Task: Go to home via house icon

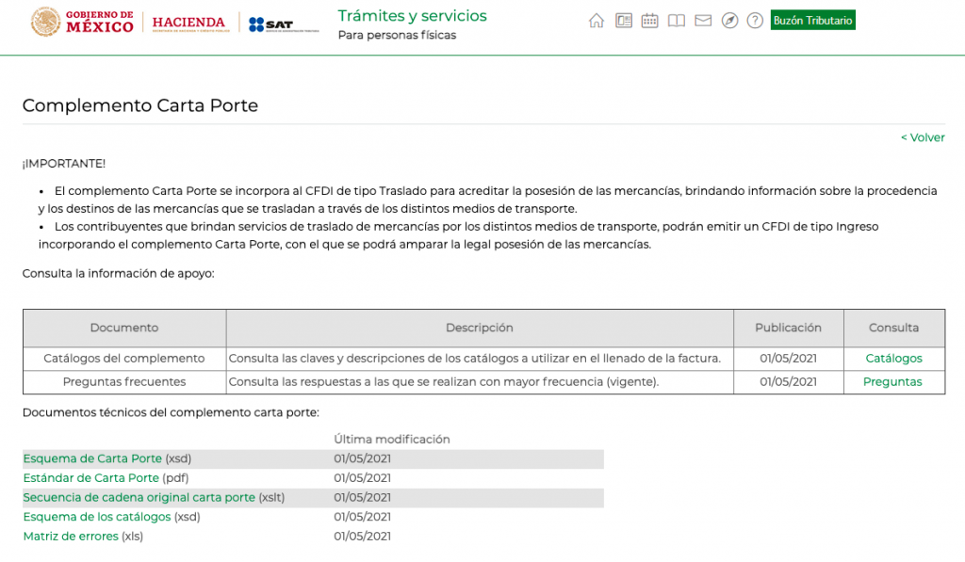Action: coord(596,21)
